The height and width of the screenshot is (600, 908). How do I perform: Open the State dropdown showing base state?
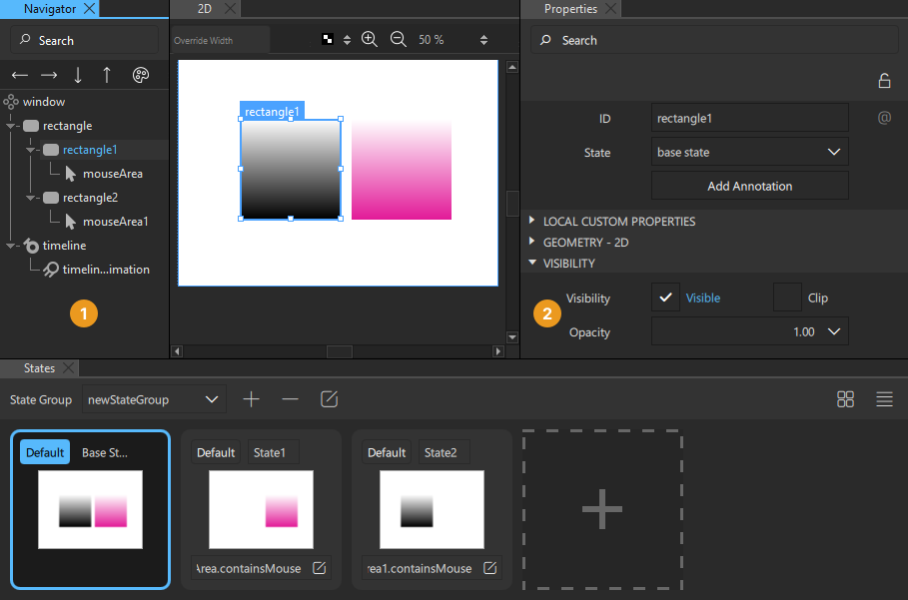click(x=749, y=152)
